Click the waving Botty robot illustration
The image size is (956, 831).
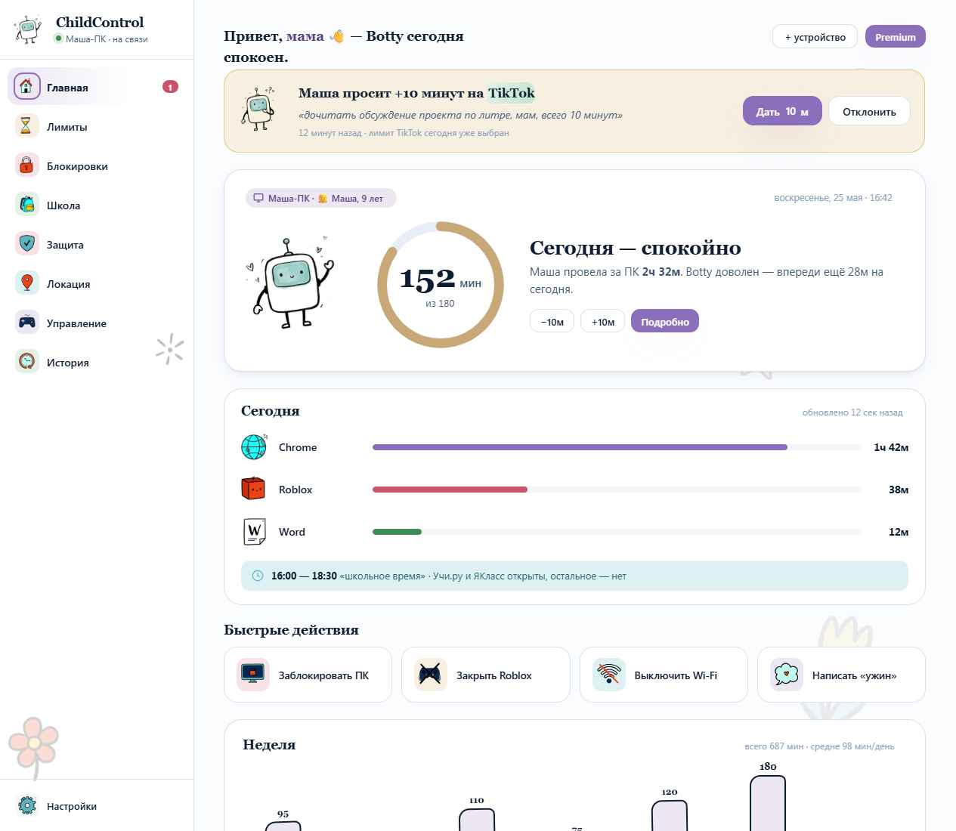coord(291,283)
